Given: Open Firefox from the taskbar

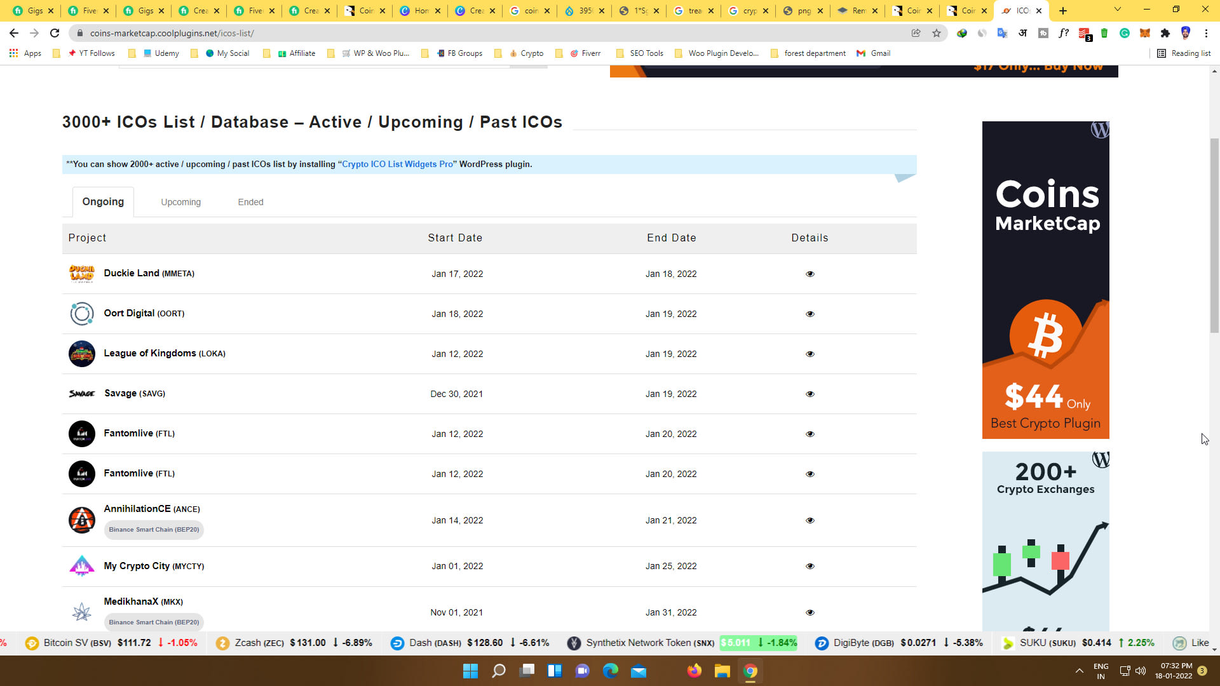Looking at the screenshot, I should tap(694, 671).
